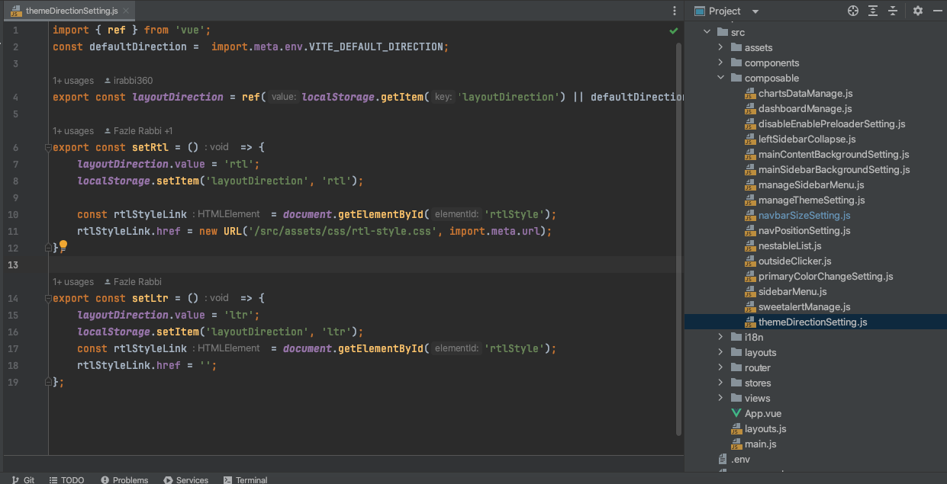The image size is (947, 484).
Task: Toggle code fold for setLtr function
Action: point(48,298)
